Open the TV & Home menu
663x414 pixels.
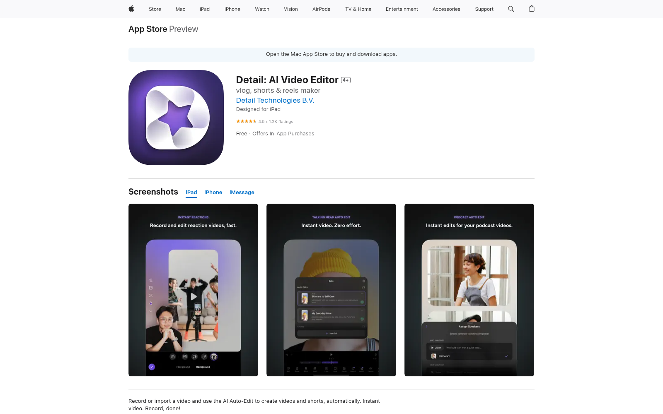[x=358, y=9]
